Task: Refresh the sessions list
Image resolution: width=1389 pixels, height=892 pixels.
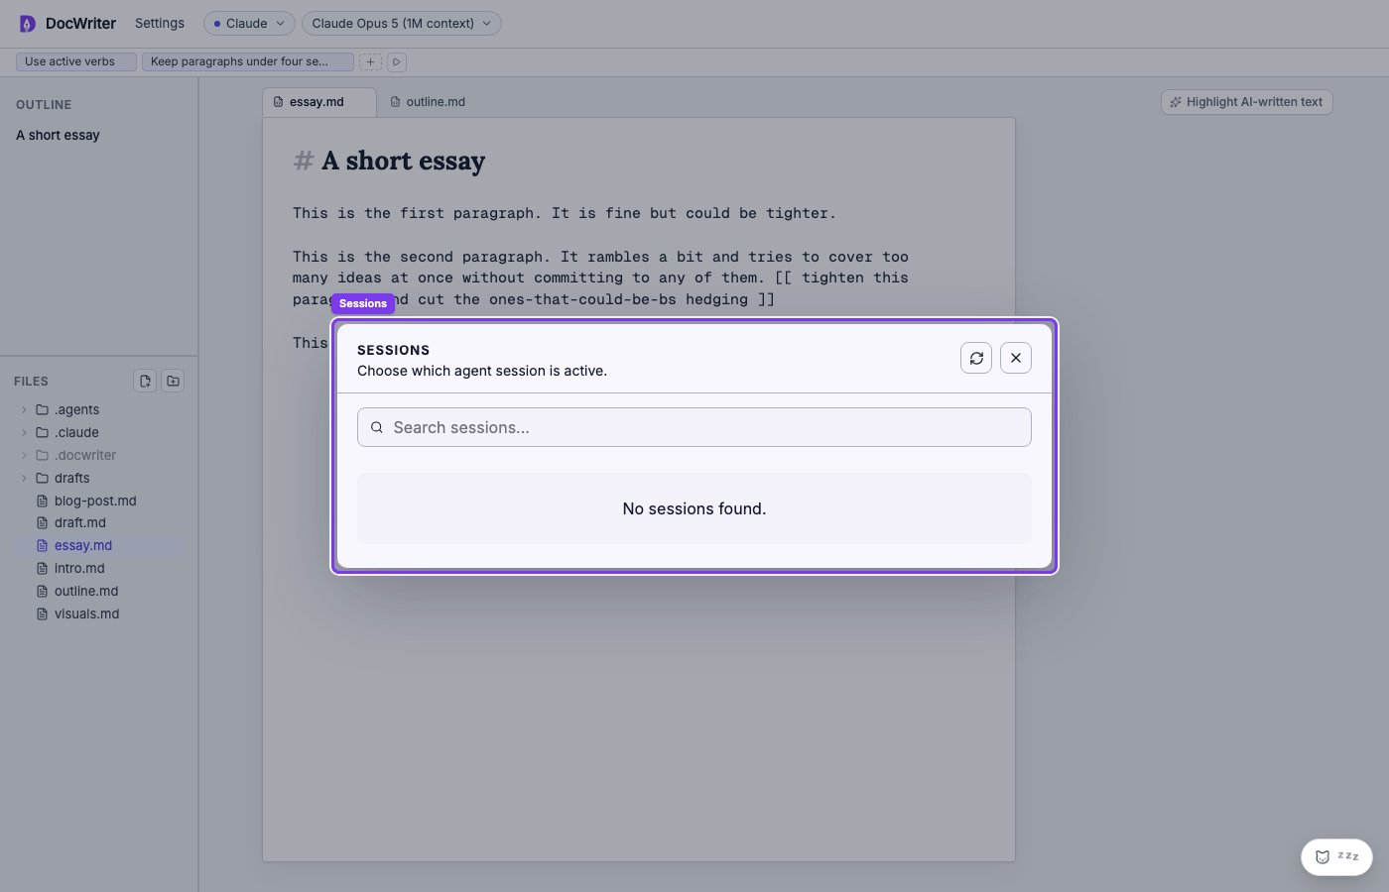Action: (976, 358)
